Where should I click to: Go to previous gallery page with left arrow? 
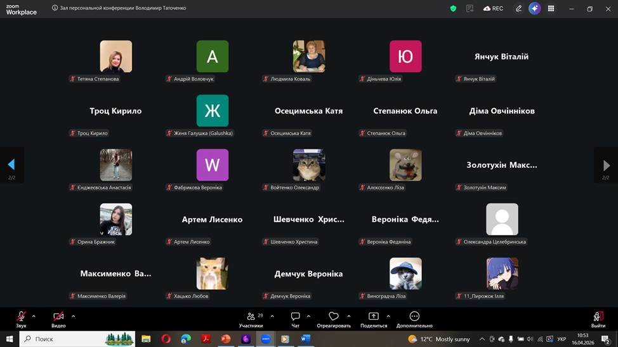pyautogui.click(x=11, y=165)
